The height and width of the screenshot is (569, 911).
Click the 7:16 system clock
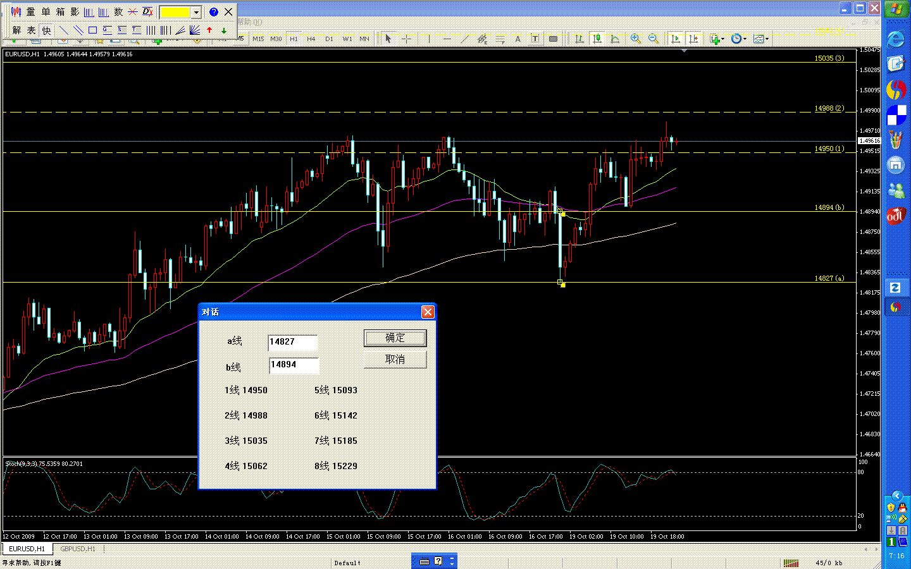[x=896, y=556]
